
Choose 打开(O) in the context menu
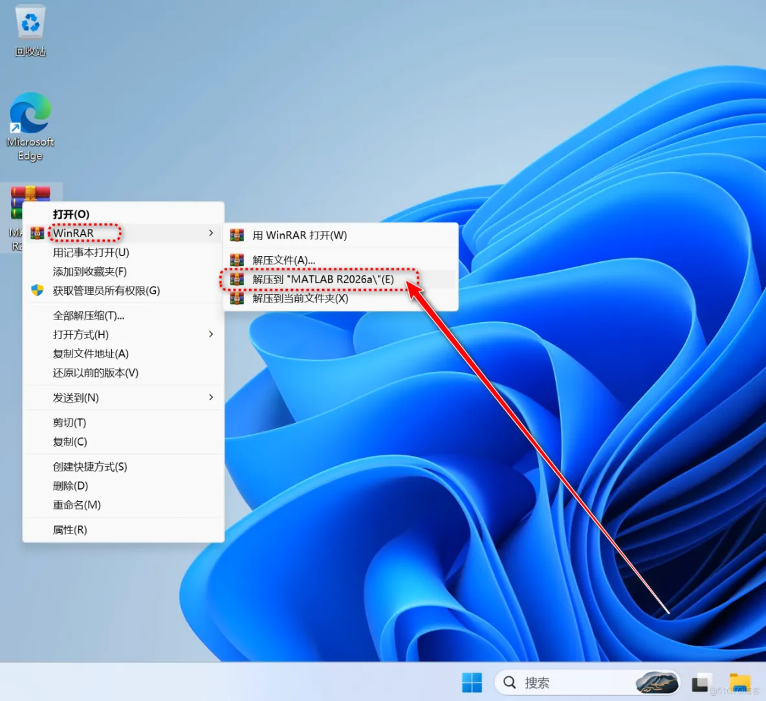[x=124, y=214]
